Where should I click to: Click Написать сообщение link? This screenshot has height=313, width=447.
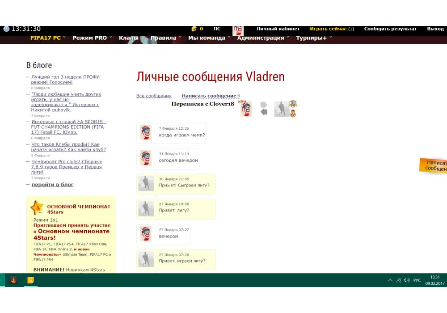(x=209, y=96)
